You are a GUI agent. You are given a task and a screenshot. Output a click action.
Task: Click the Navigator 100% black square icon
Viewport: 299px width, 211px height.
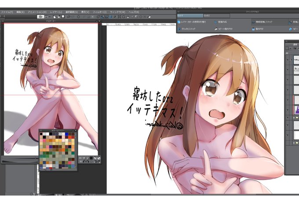pos(91,158)
